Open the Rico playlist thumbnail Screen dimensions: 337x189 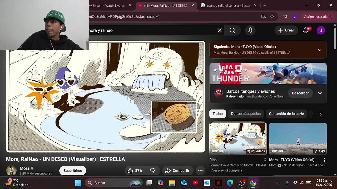tap(238, 139)
